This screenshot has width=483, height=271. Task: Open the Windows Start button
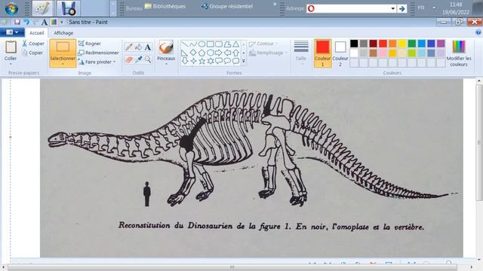click(x=12, y=8)
